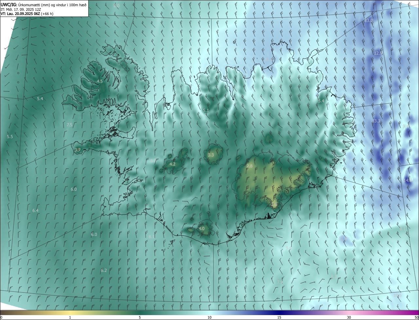Click the 9.6 value label
This screenshot has height=320, width=419.
coord(289,248)
